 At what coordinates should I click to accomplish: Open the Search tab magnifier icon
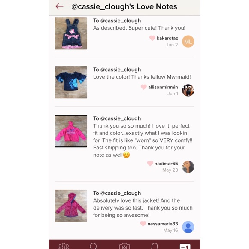tap(94, 246)
